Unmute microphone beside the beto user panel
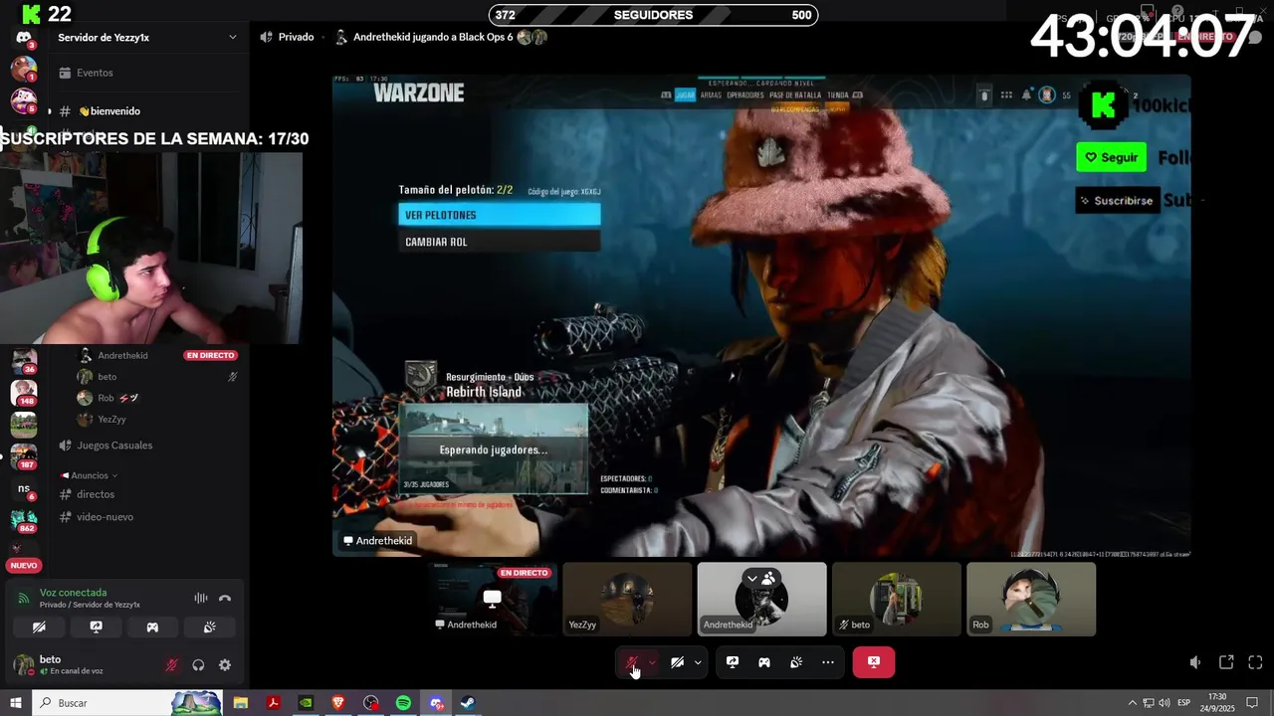1274x716 pixels. (x=171, y=665)
